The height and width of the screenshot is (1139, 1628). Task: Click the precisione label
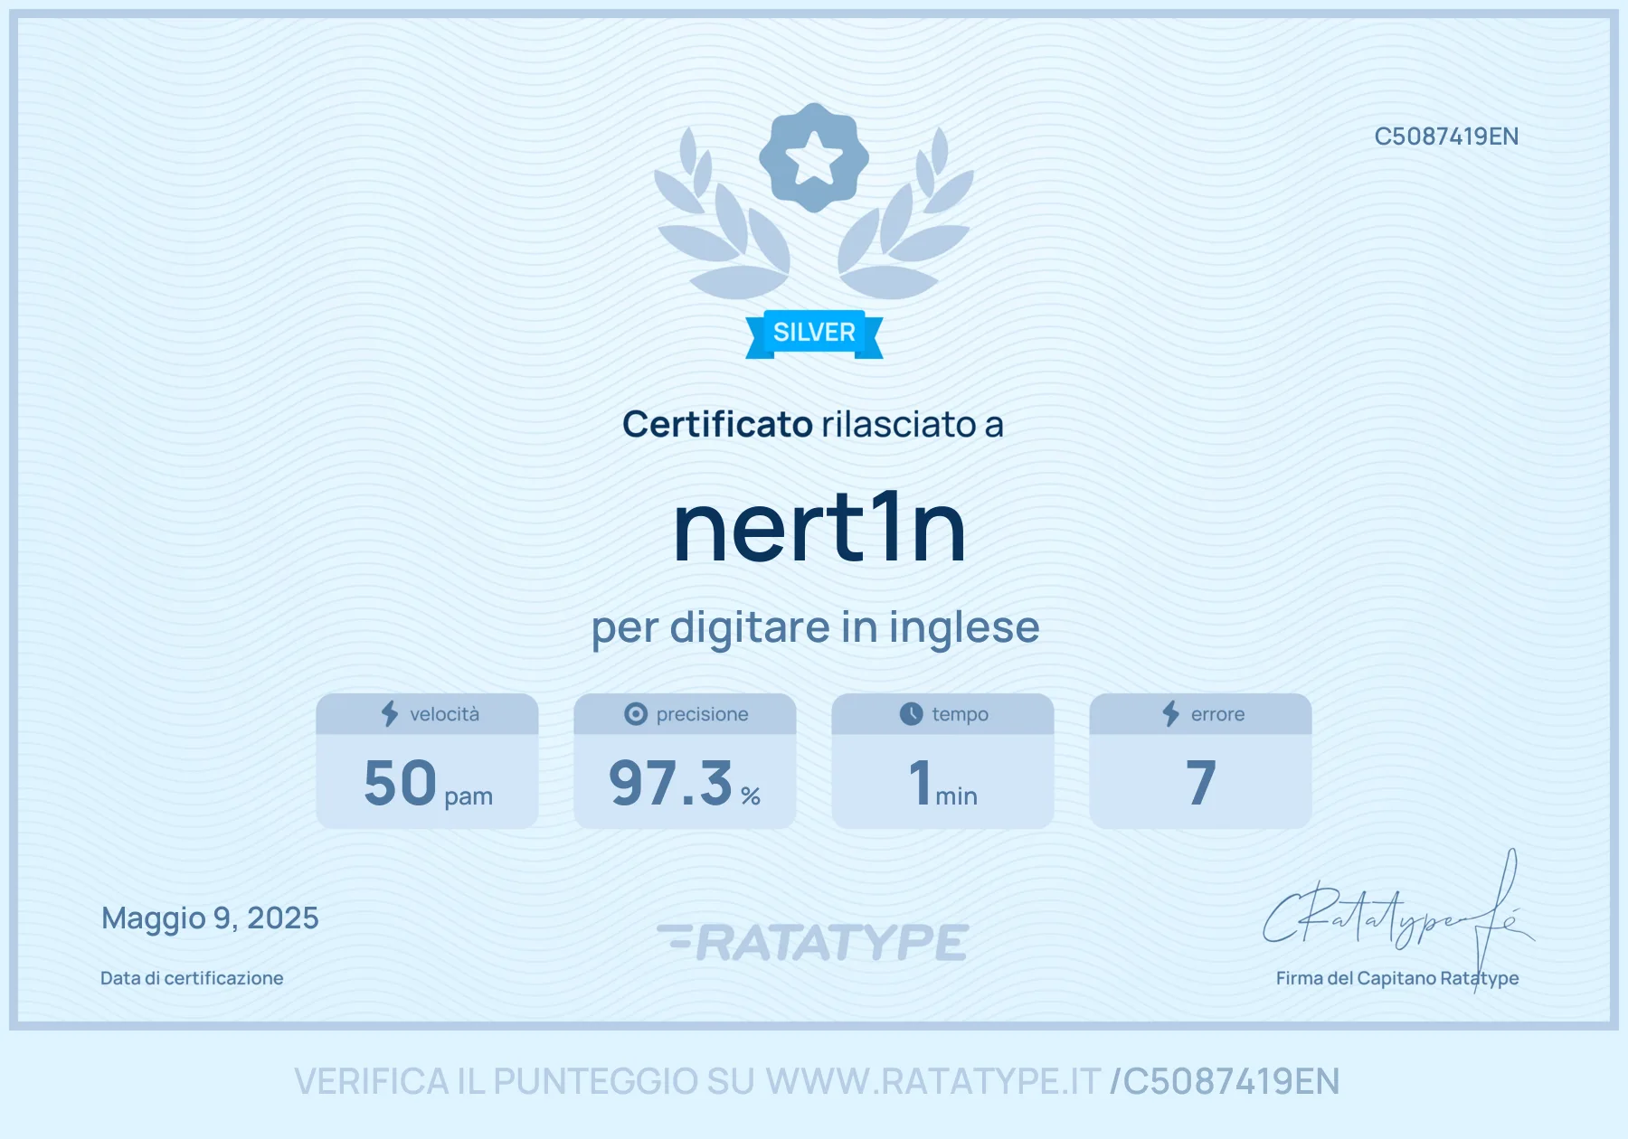point(702,714)
